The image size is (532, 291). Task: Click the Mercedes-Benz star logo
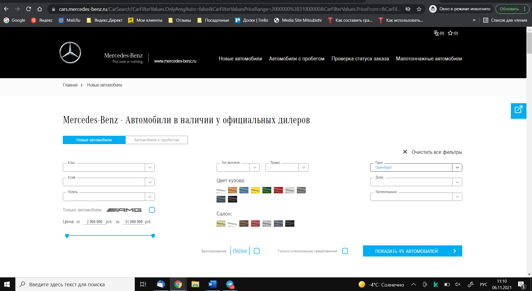pyautogui.click(x=70, y=53)
